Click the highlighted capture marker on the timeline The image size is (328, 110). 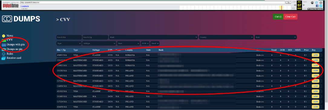point(282,8)
